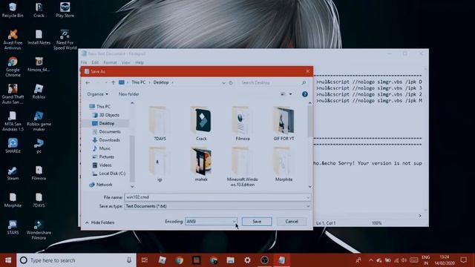Go up one folder level arrow

113,82
